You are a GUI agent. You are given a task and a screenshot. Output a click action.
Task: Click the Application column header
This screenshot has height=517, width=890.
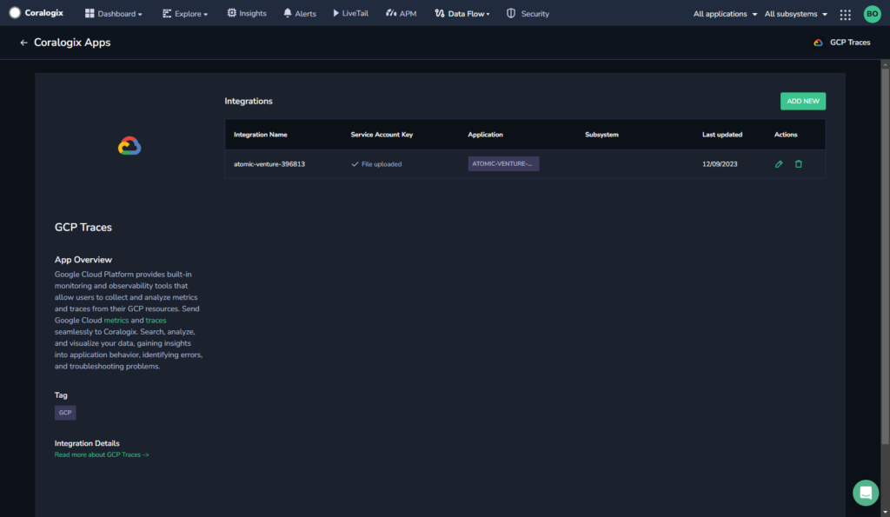pyautogui.click(x=485, y=135)
